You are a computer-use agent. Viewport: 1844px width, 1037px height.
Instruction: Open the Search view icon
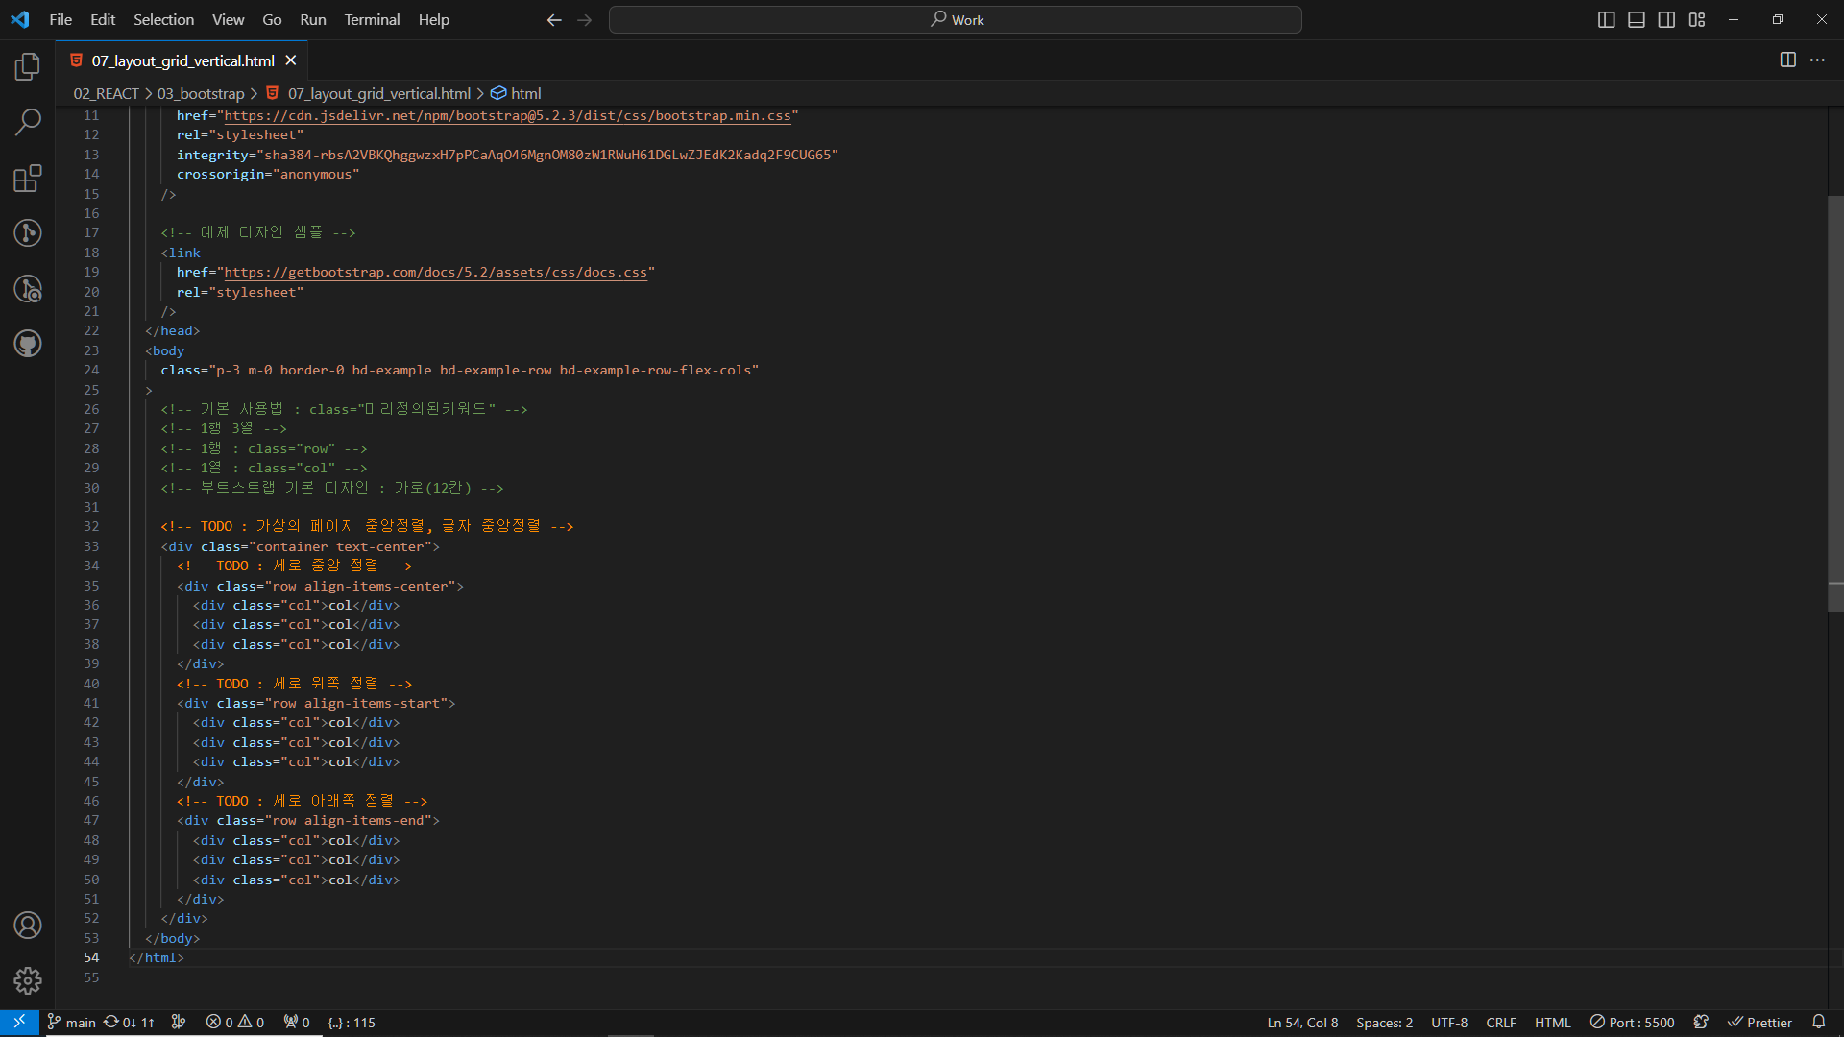pyautogui.click(x=28, y=122)
